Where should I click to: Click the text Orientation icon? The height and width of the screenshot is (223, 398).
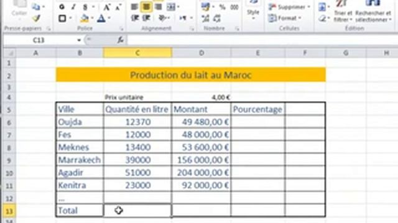point(162,18)
